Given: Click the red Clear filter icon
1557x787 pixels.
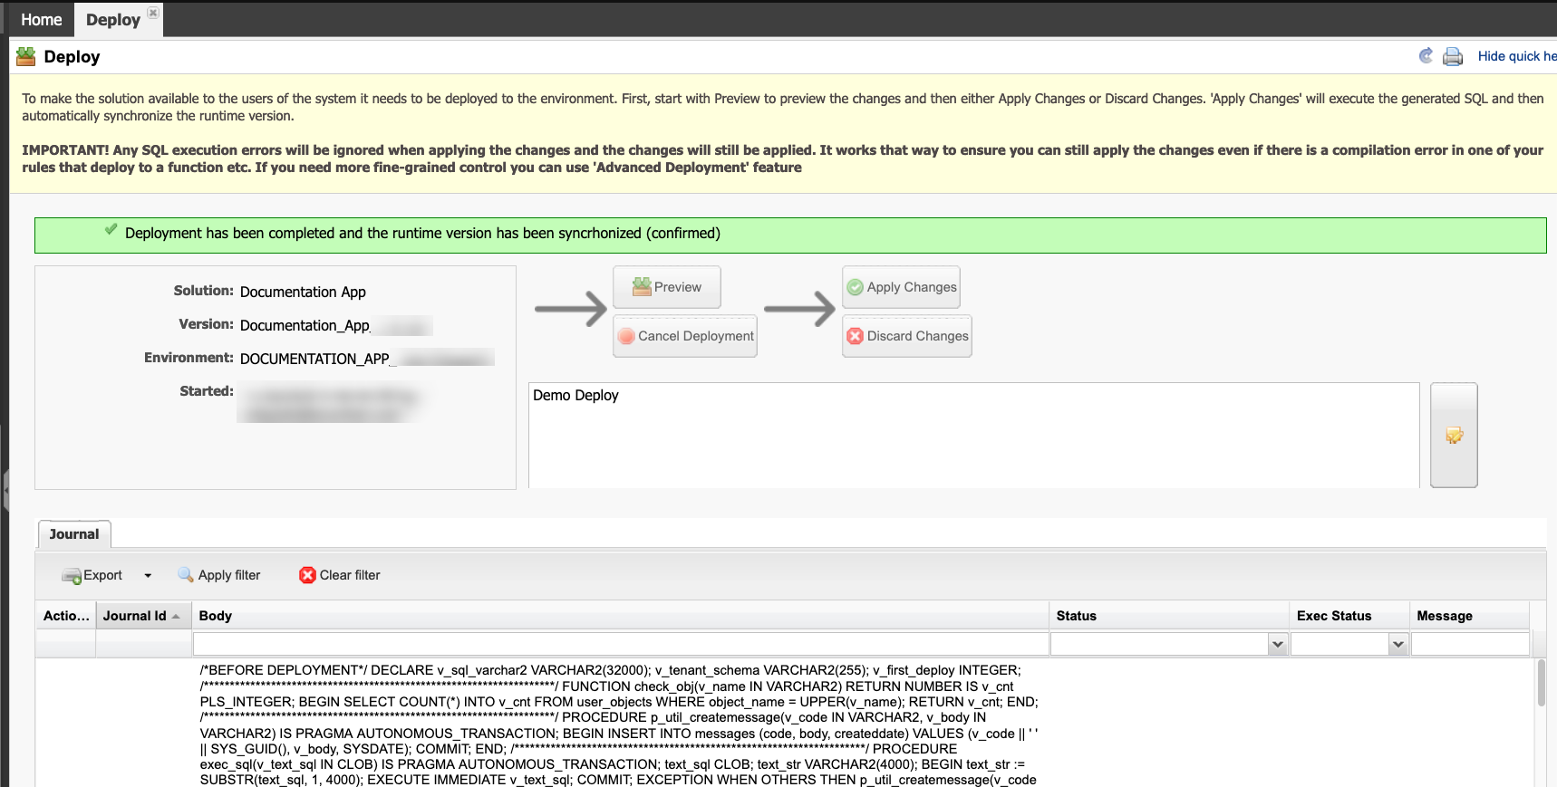Looking at the screenshot, I should 307,575.
